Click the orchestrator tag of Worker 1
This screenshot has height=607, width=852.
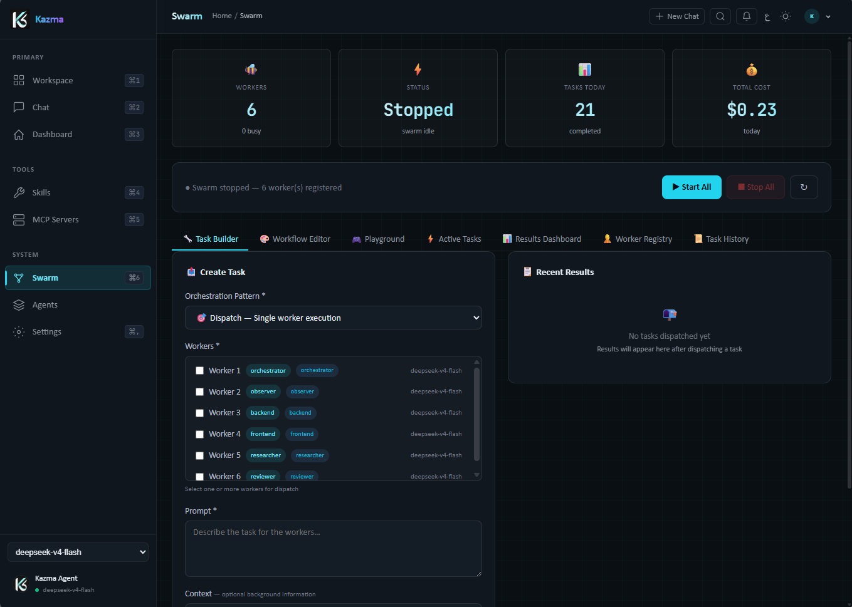268,371
